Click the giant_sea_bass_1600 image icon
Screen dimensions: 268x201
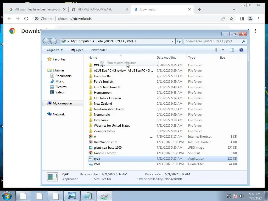[x=91, y=148]
